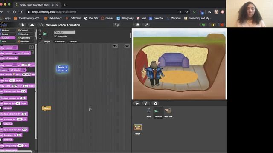Open a new browser tab
This screenshot has height=153, width=273.
[65, 5]
